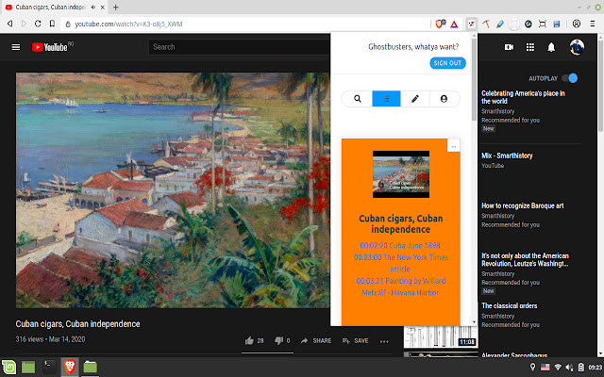The height and width of the screenshot is (377, 604).
Task: Click the pickaxe extension icon
Action: pos(486,24)
